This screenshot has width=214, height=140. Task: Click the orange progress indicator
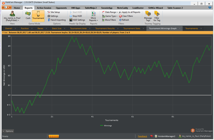coord(53,136)
